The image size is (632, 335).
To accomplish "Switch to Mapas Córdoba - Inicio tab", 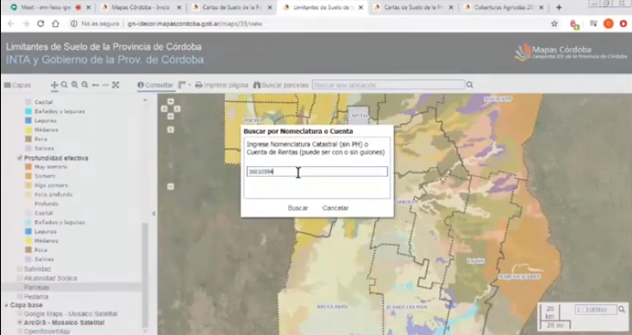I will pyautogui.click(x=141, y=7).
